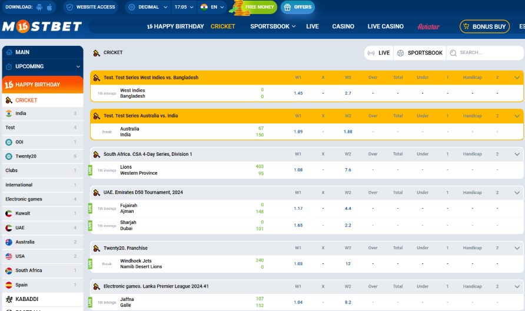
Task: Collapse Emirates D50 Tournament section
Action: pyautogui.click(x=517, y=193)
